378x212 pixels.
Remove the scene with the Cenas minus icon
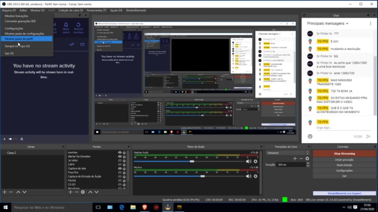[11, 192]
